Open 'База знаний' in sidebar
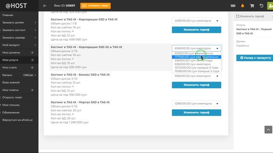Screen dimensions: 273x153 [19, 82]
